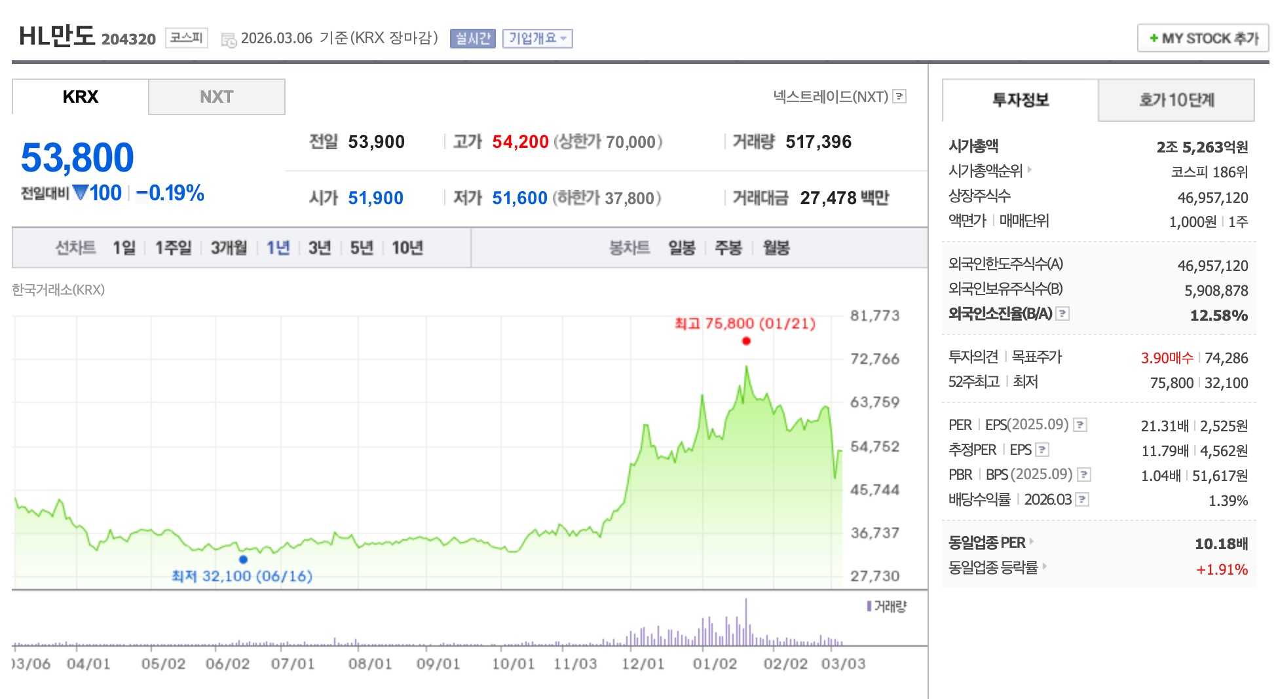Click the 고가 value 54,200
The image size is (1276, 699).
520,142
